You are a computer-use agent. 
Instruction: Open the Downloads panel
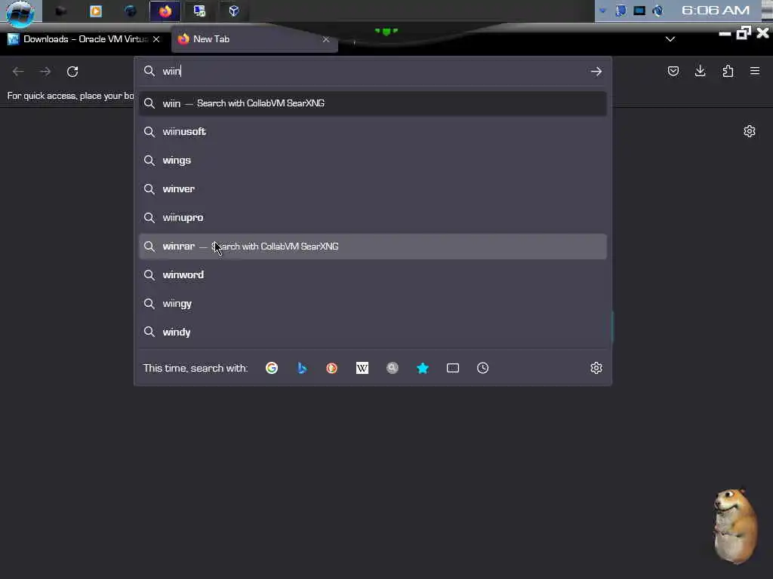pos(700,72)
